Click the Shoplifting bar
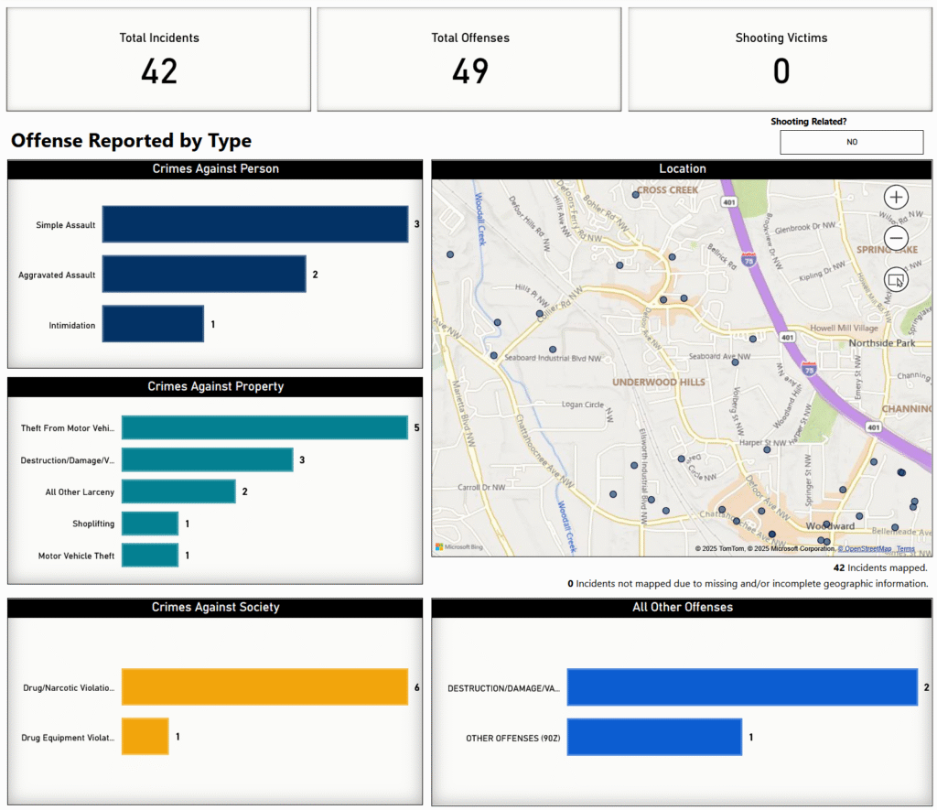 [149, 524]
